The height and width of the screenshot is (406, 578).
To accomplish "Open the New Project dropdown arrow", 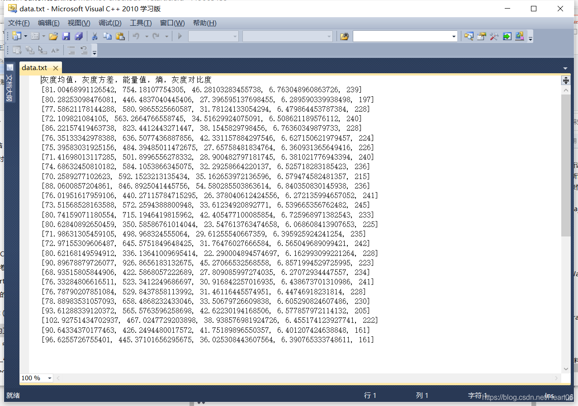I will pyautogui.click(x=25, y=36).
